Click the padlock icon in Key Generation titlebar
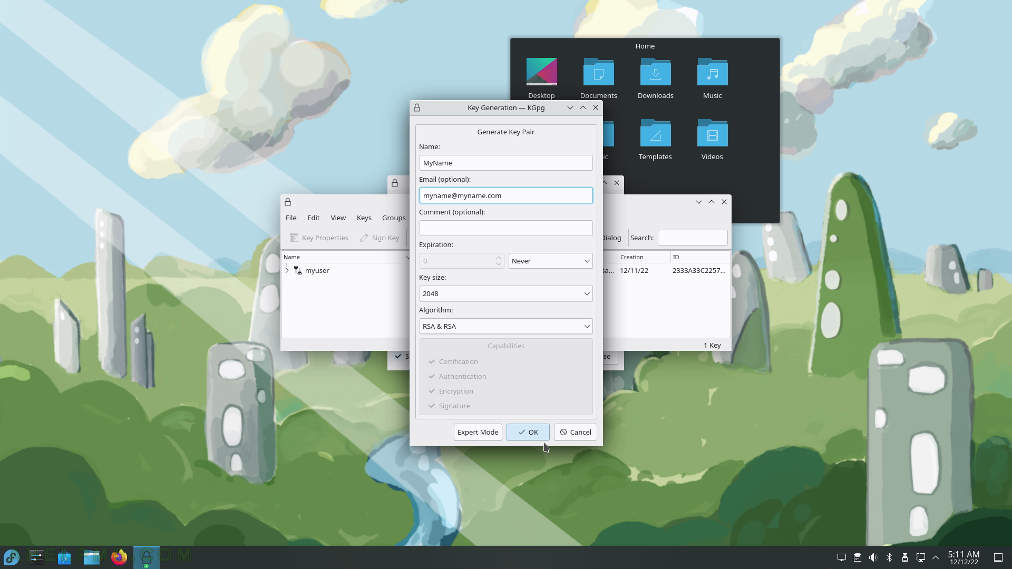 [417, 107]
